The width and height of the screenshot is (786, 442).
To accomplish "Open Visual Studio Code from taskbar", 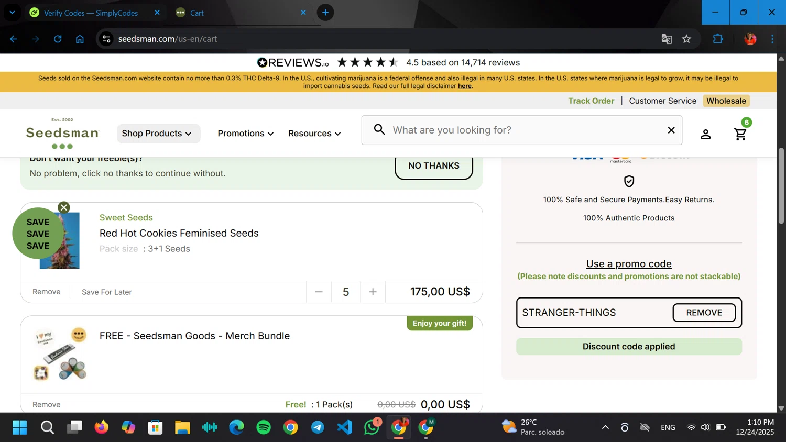I will pos(345,427).
